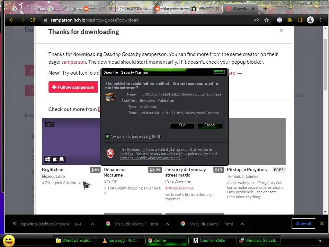The width and height of the screenshot is (329, 247).
Task: View site info via the padlock icon
Action: click(x=46, y=20)
